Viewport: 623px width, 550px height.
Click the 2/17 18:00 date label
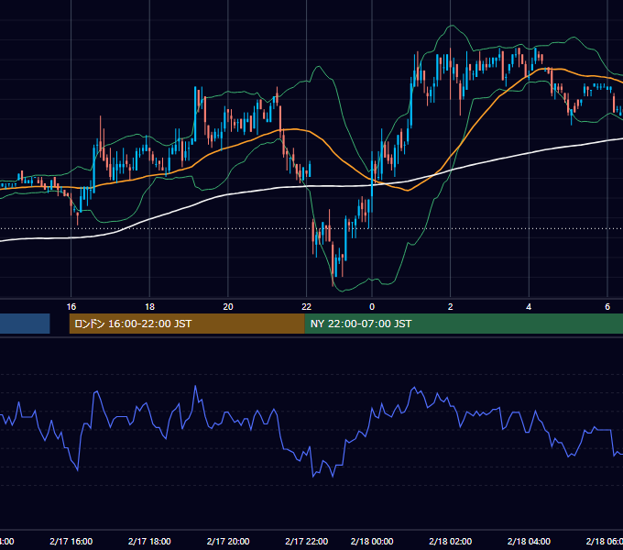pos(149,541)
